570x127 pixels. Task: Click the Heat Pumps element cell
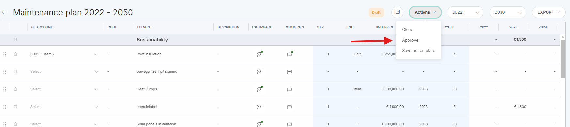[146, 89]
